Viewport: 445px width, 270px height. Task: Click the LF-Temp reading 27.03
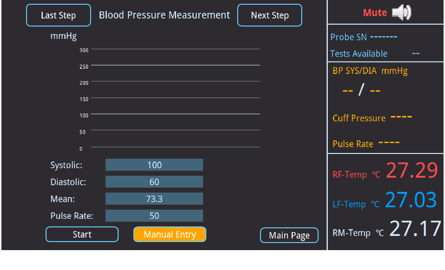click(x=410, y=200)
